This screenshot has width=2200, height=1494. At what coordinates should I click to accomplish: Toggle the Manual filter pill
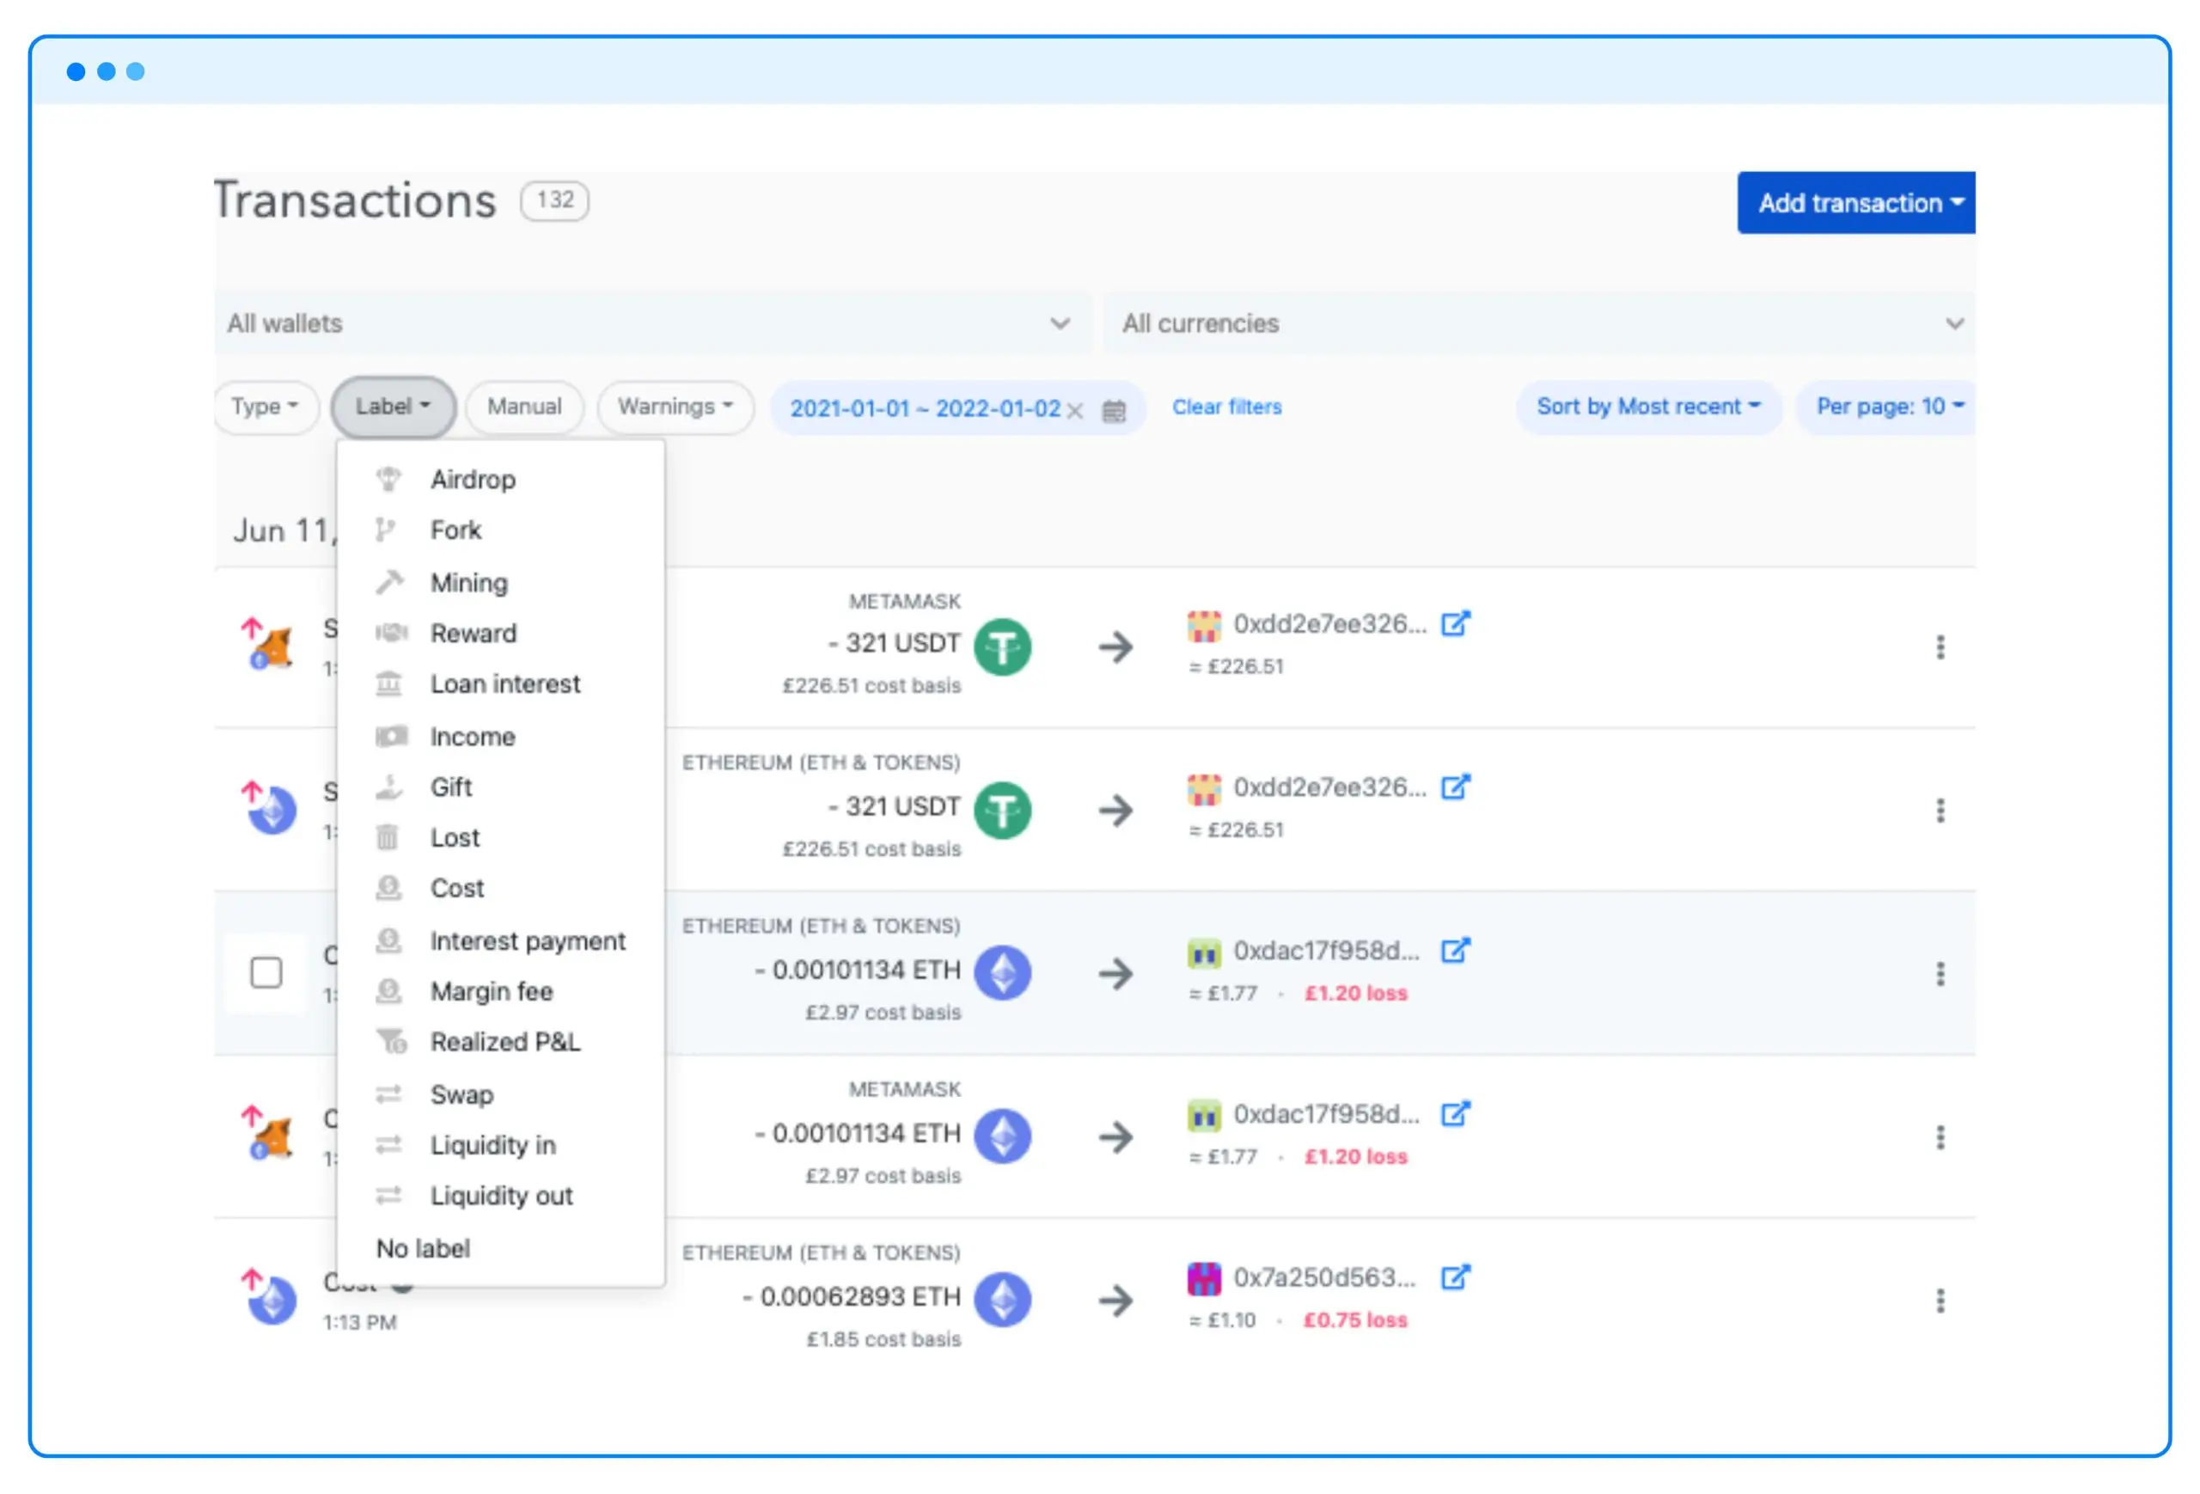point(524,407)
